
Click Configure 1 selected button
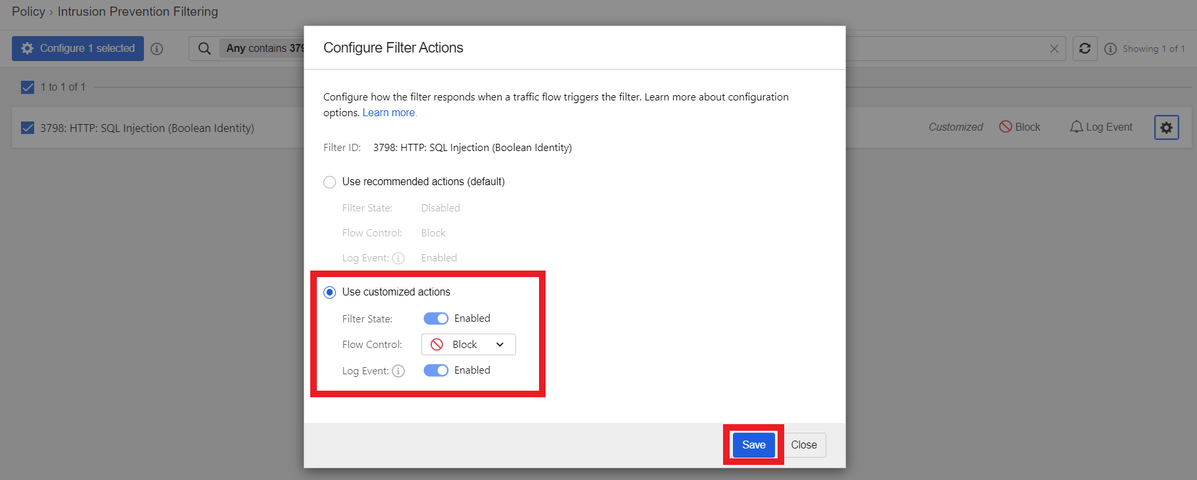point(78,49)
